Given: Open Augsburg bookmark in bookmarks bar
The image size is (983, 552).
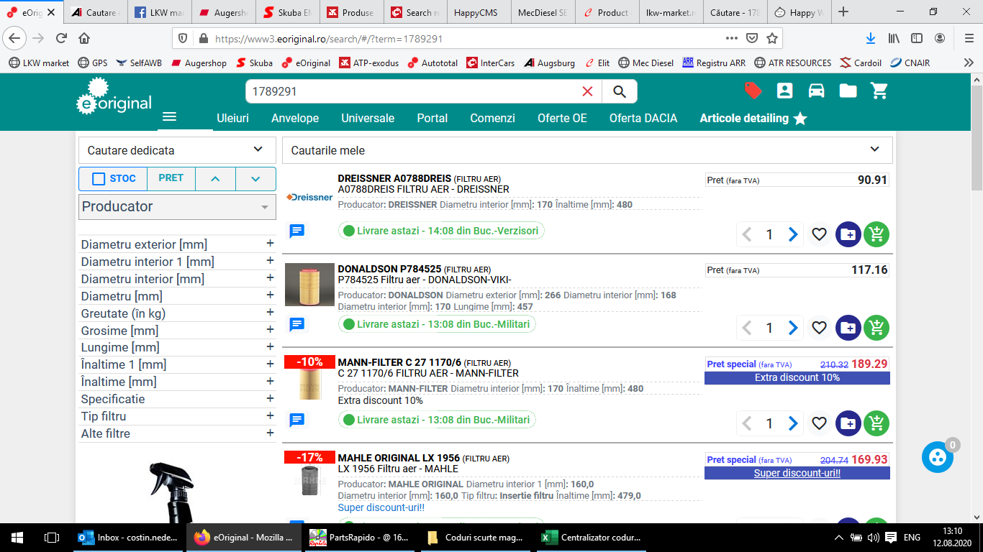Looking at the screenshot, I should [x=549, y=63].
